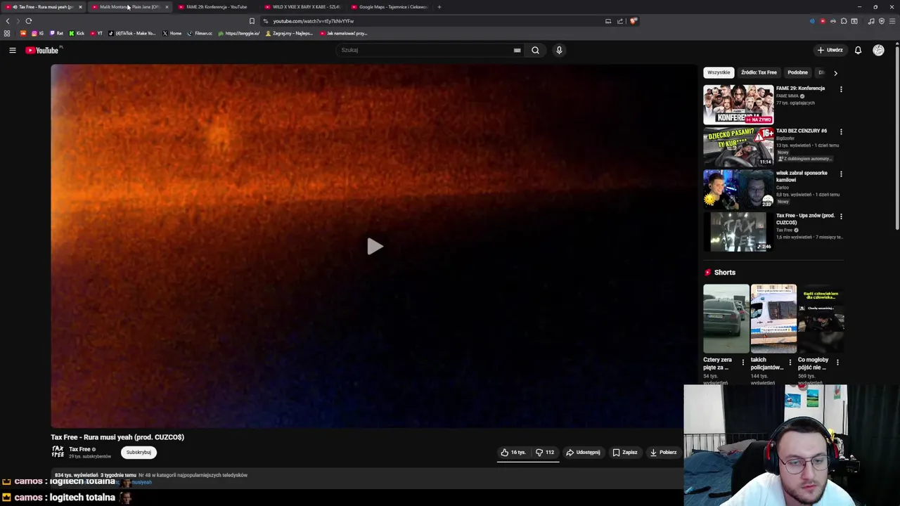
Task: Open the TikTok - Make Yo... bookmark
Action: [x=132, y=33]
